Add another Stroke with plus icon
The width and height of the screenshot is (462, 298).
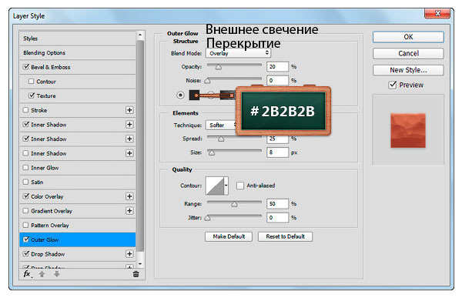[x=129, y=110]
